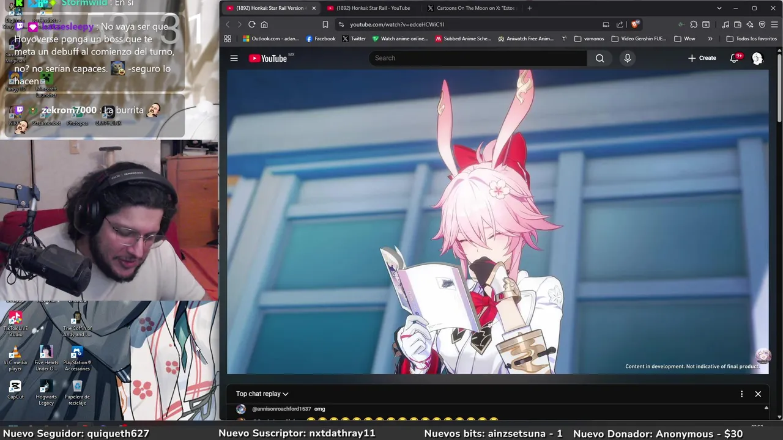
Task: Open a new browser tab
Action: pyautogui.click(x=529, y=8)
